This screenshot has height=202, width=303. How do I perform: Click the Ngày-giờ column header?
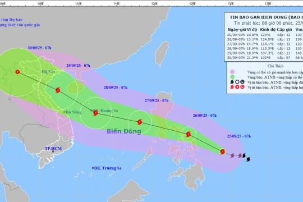coord(236,30)
